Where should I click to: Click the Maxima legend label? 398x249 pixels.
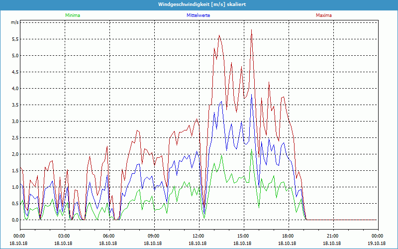coord(323,15)
